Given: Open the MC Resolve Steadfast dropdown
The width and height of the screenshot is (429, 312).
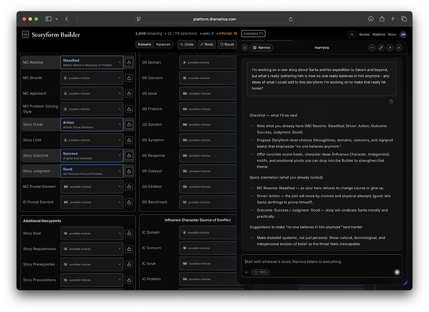Looking at the screenshot, I should [x=92, y=62].
